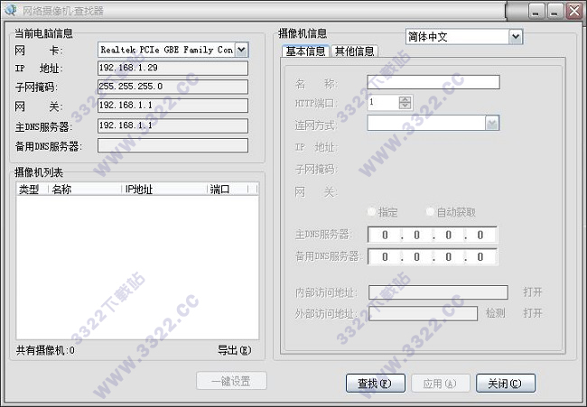This screenshot has height=407, width=587.
Task: Click the IP地址 column header
Action: 164,190
